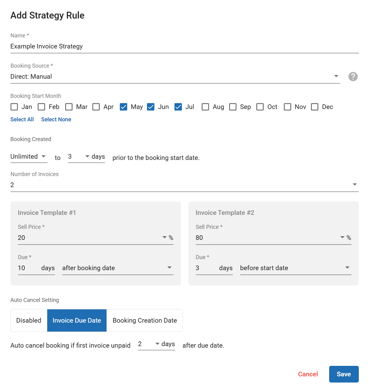Cancel adding the strategy rule
Viewport: 369px width, 389px height.
point(308,374)
